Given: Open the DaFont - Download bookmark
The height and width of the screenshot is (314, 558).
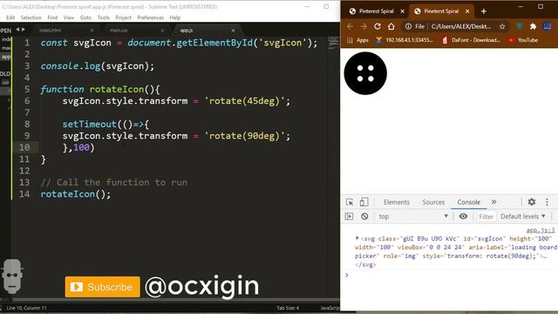Looking at the screenshot, I should pos(471,40).
